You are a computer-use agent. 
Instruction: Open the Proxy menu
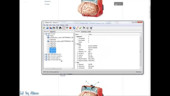point(54,25)
